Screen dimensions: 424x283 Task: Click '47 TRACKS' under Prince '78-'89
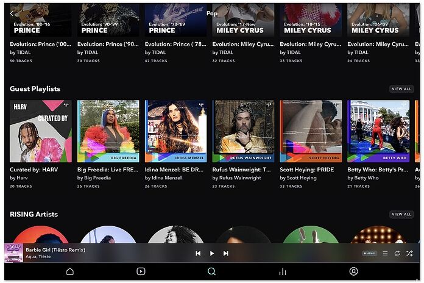point(156,61)
